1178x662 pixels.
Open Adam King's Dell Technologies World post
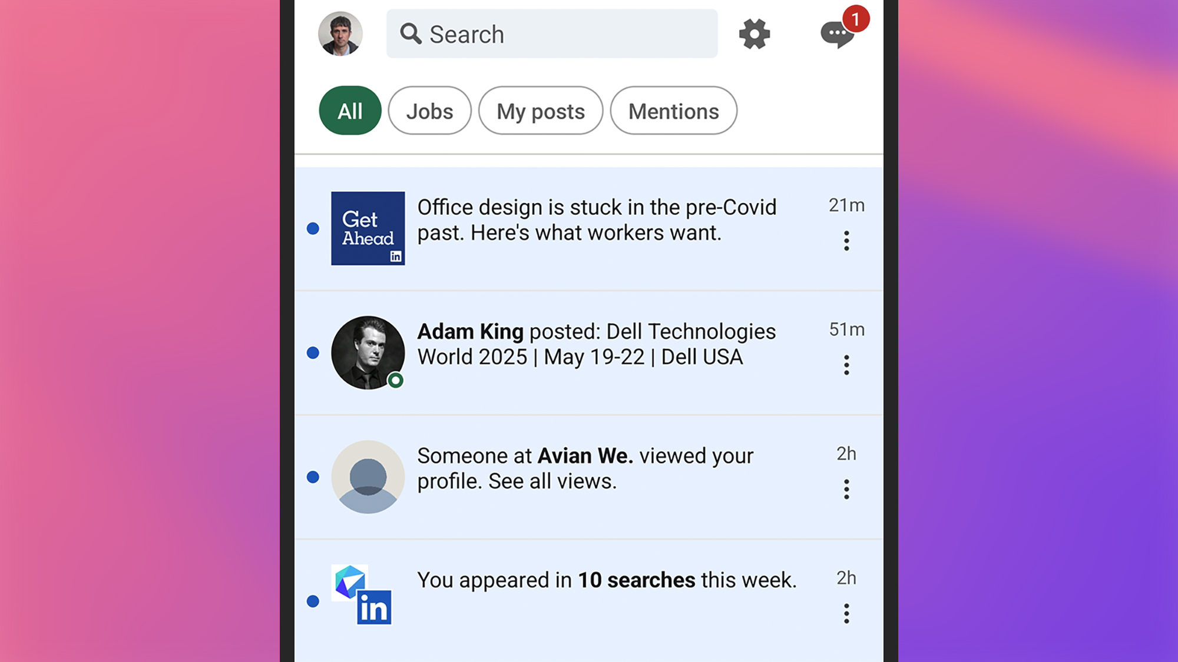tap(597, 344)
